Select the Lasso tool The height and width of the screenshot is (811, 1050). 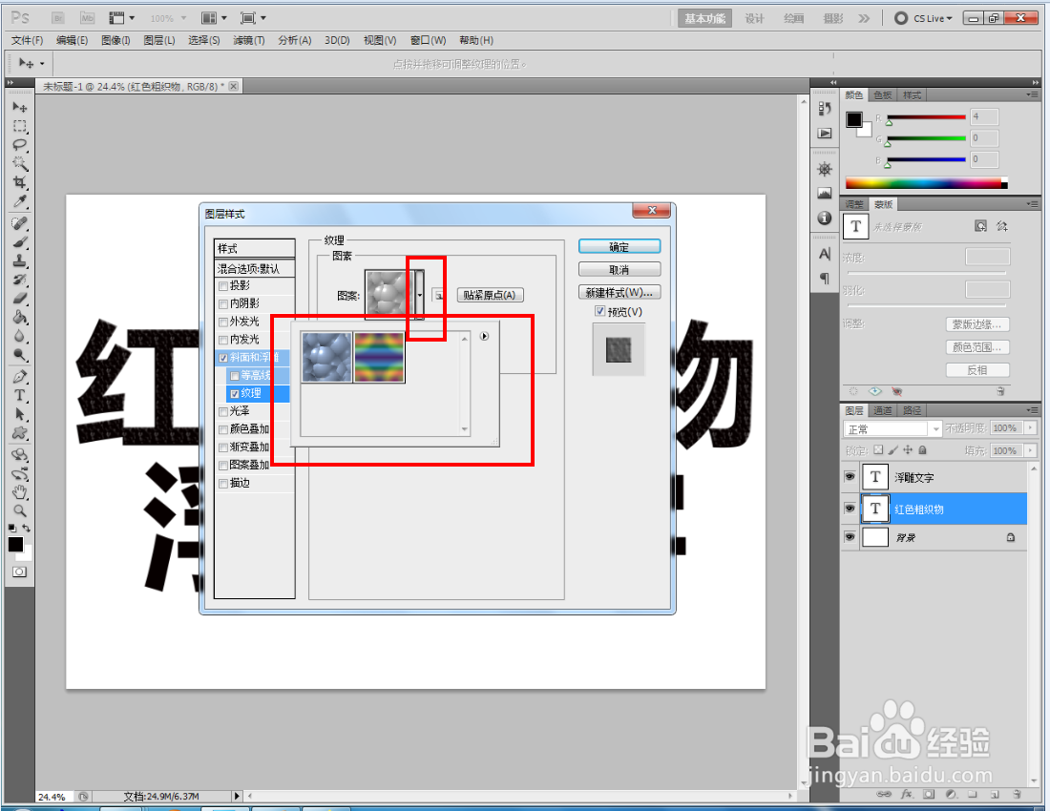(x=19, y=144)
